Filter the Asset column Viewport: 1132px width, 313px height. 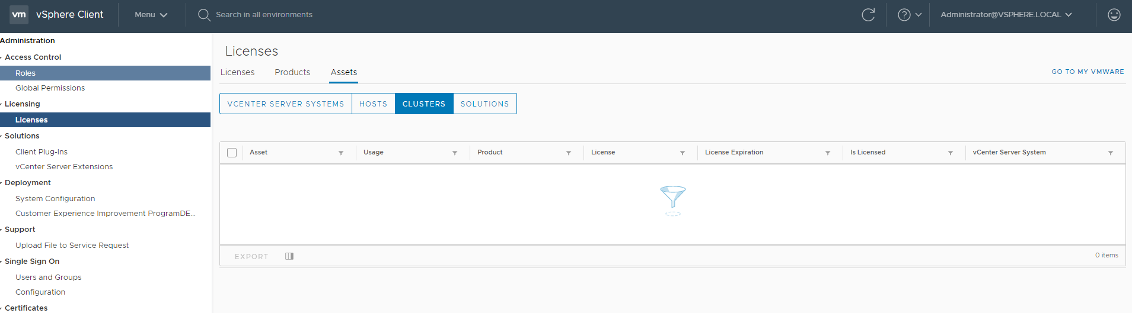(x=341, y=153)
